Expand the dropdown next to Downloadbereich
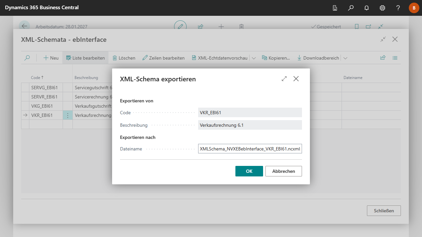Screen dimensions: 422x237 [x=345, y=58]
